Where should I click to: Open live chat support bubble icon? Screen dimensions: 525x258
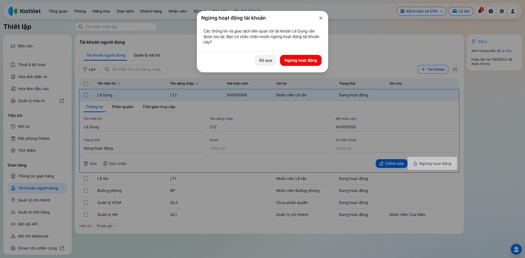516,249
